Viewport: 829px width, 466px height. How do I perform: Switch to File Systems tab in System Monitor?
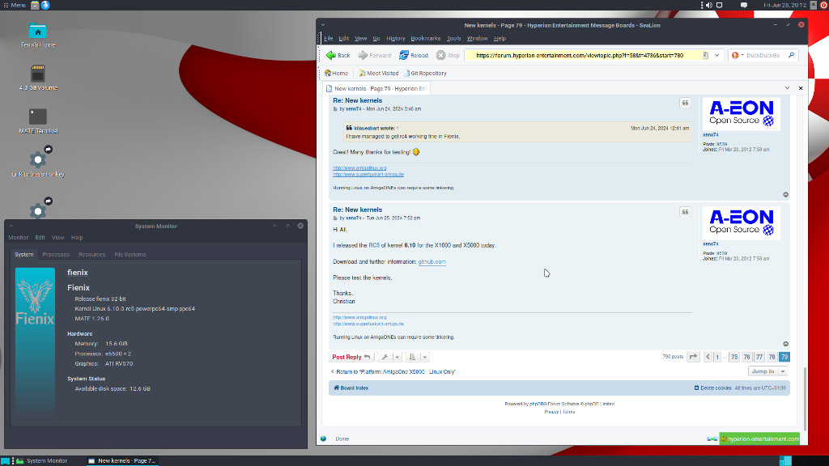click(x=130, y=255)
